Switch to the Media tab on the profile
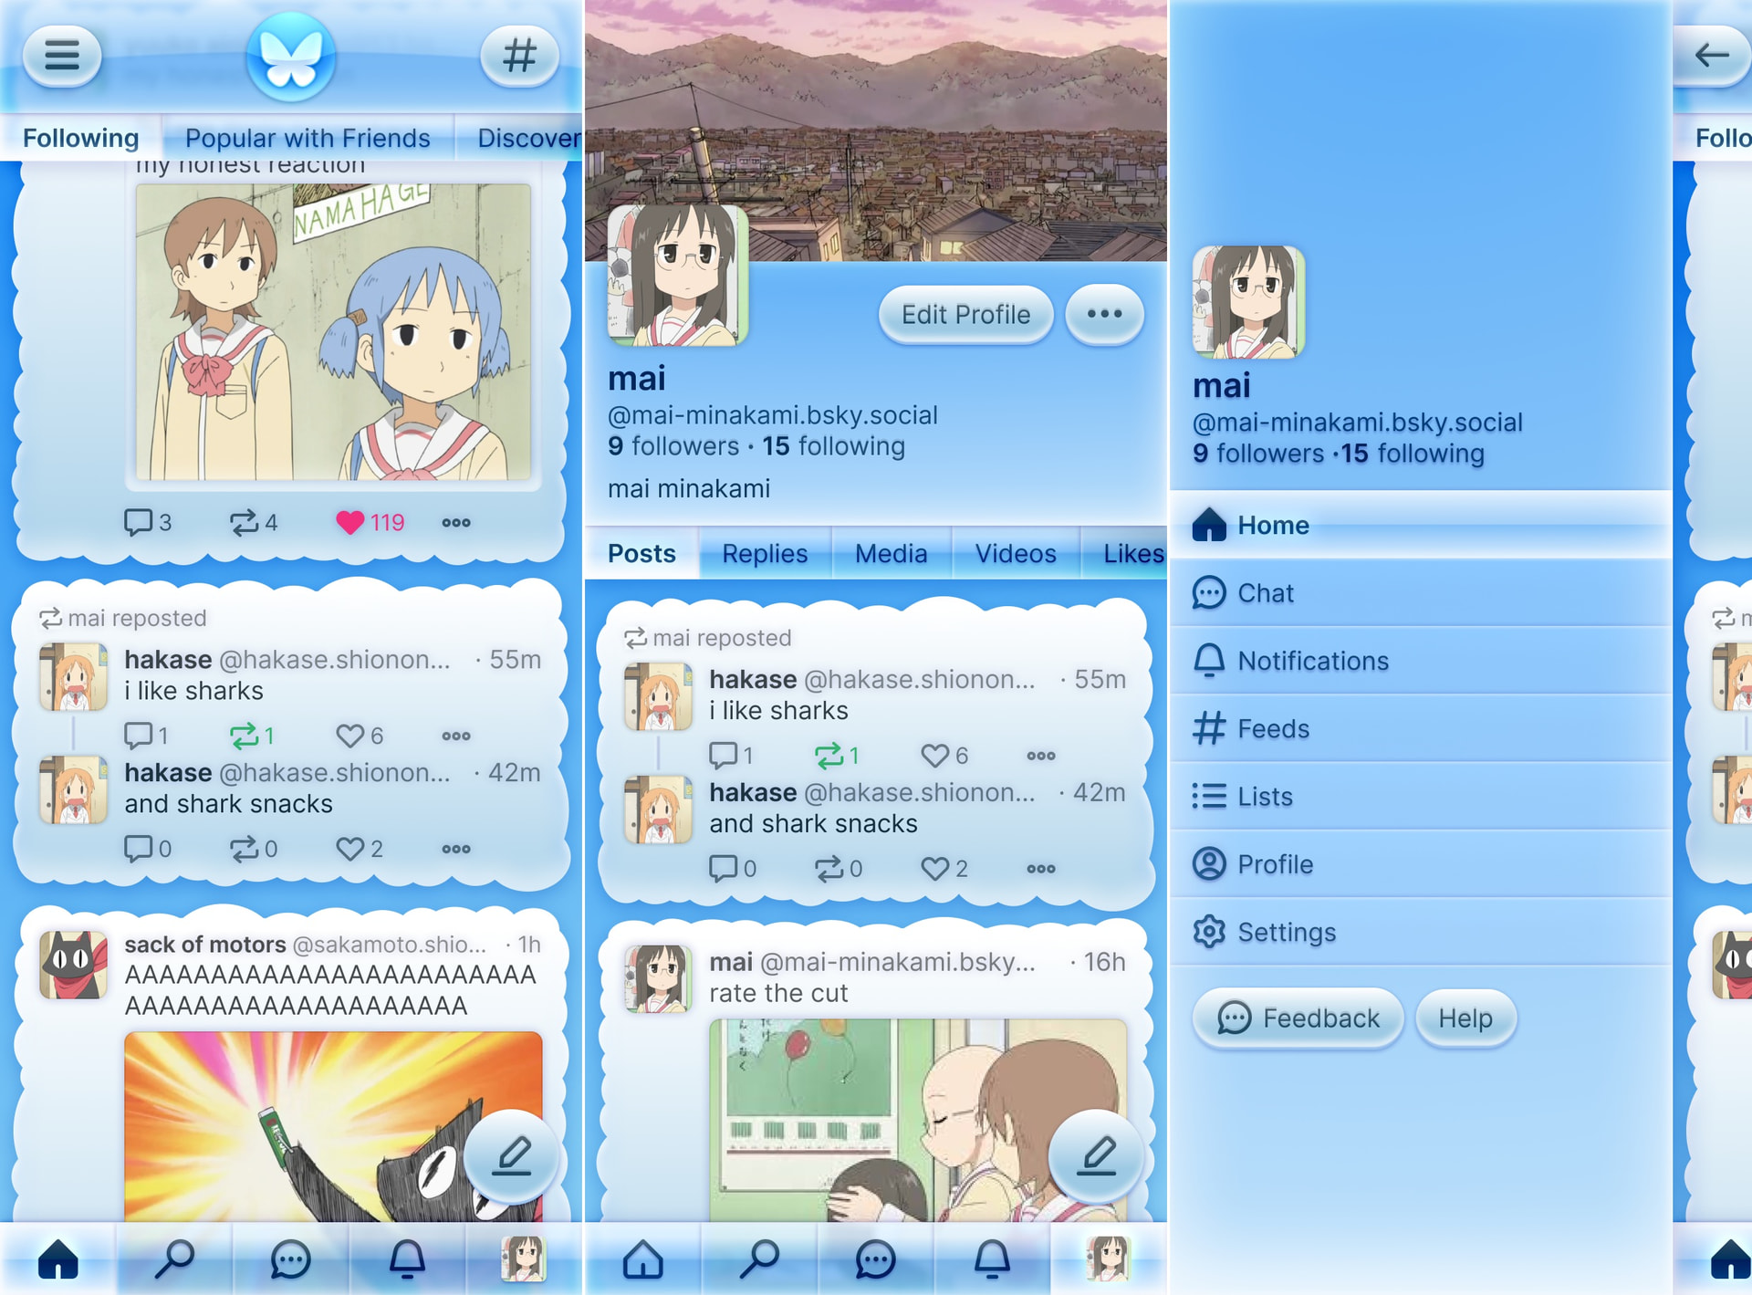The width and height of the screenshot is (1752, 1295). coord(892,554)
